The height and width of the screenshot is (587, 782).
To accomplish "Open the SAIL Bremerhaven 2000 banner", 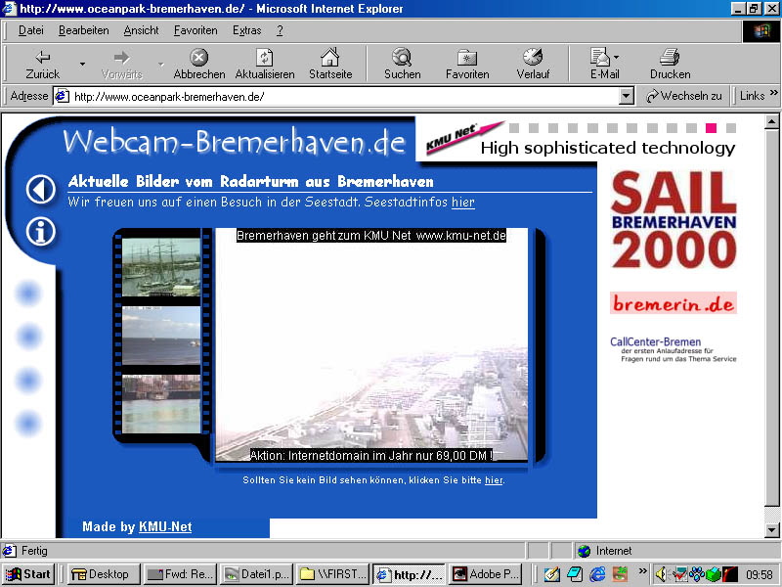I will (673, 219).
